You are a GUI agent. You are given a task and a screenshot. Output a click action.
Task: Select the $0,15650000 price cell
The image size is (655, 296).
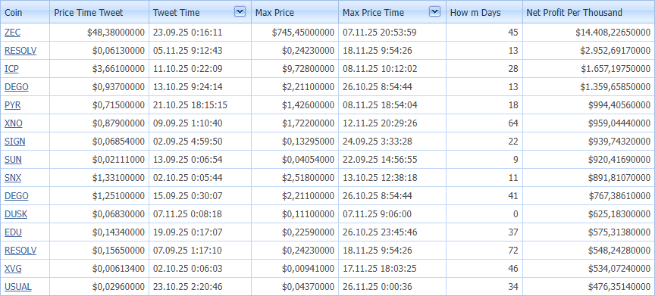(99, 250)
